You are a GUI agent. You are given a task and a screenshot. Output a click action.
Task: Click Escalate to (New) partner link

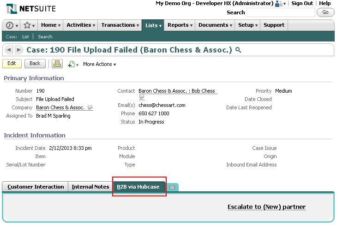click(x=266, y=207)
